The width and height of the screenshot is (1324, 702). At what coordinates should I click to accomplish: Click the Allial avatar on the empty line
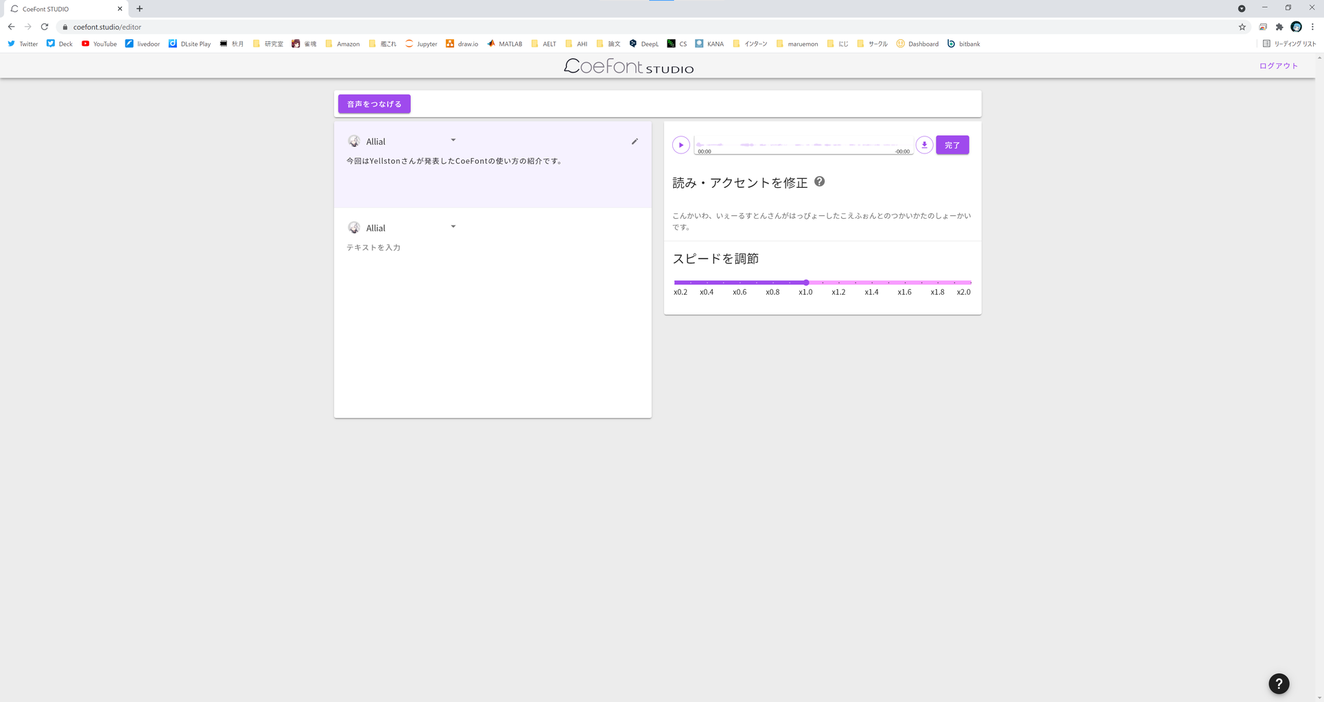(354, 228)
